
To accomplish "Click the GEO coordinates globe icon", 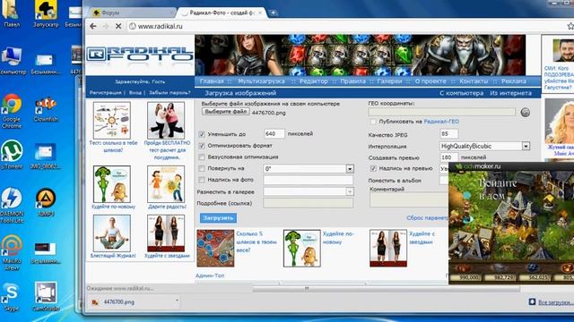I will coord(525,112).
